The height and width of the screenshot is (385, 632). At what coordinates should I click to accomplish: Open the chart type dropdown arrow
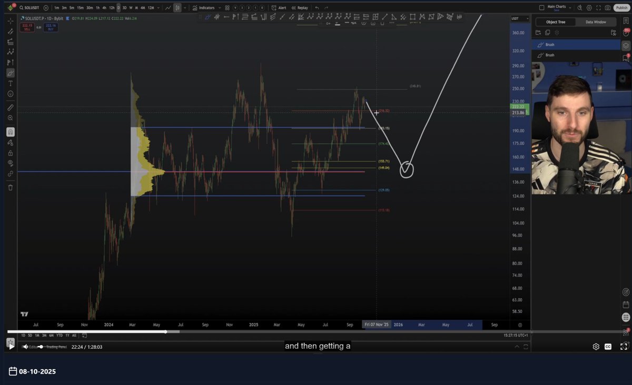[x=184, y=8]
